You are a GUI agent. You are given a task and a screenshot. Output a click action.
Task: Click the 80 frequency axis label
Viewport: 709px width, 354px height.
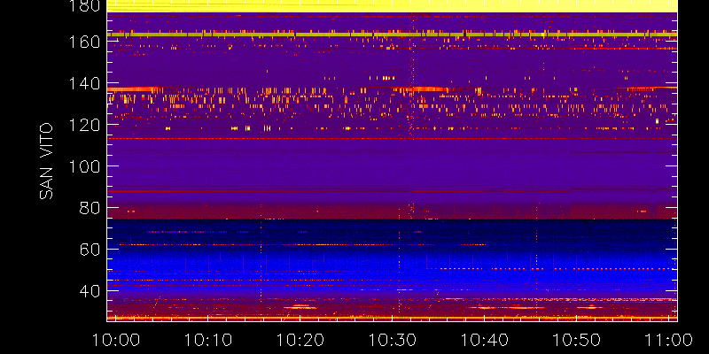(x=90, y=208)
